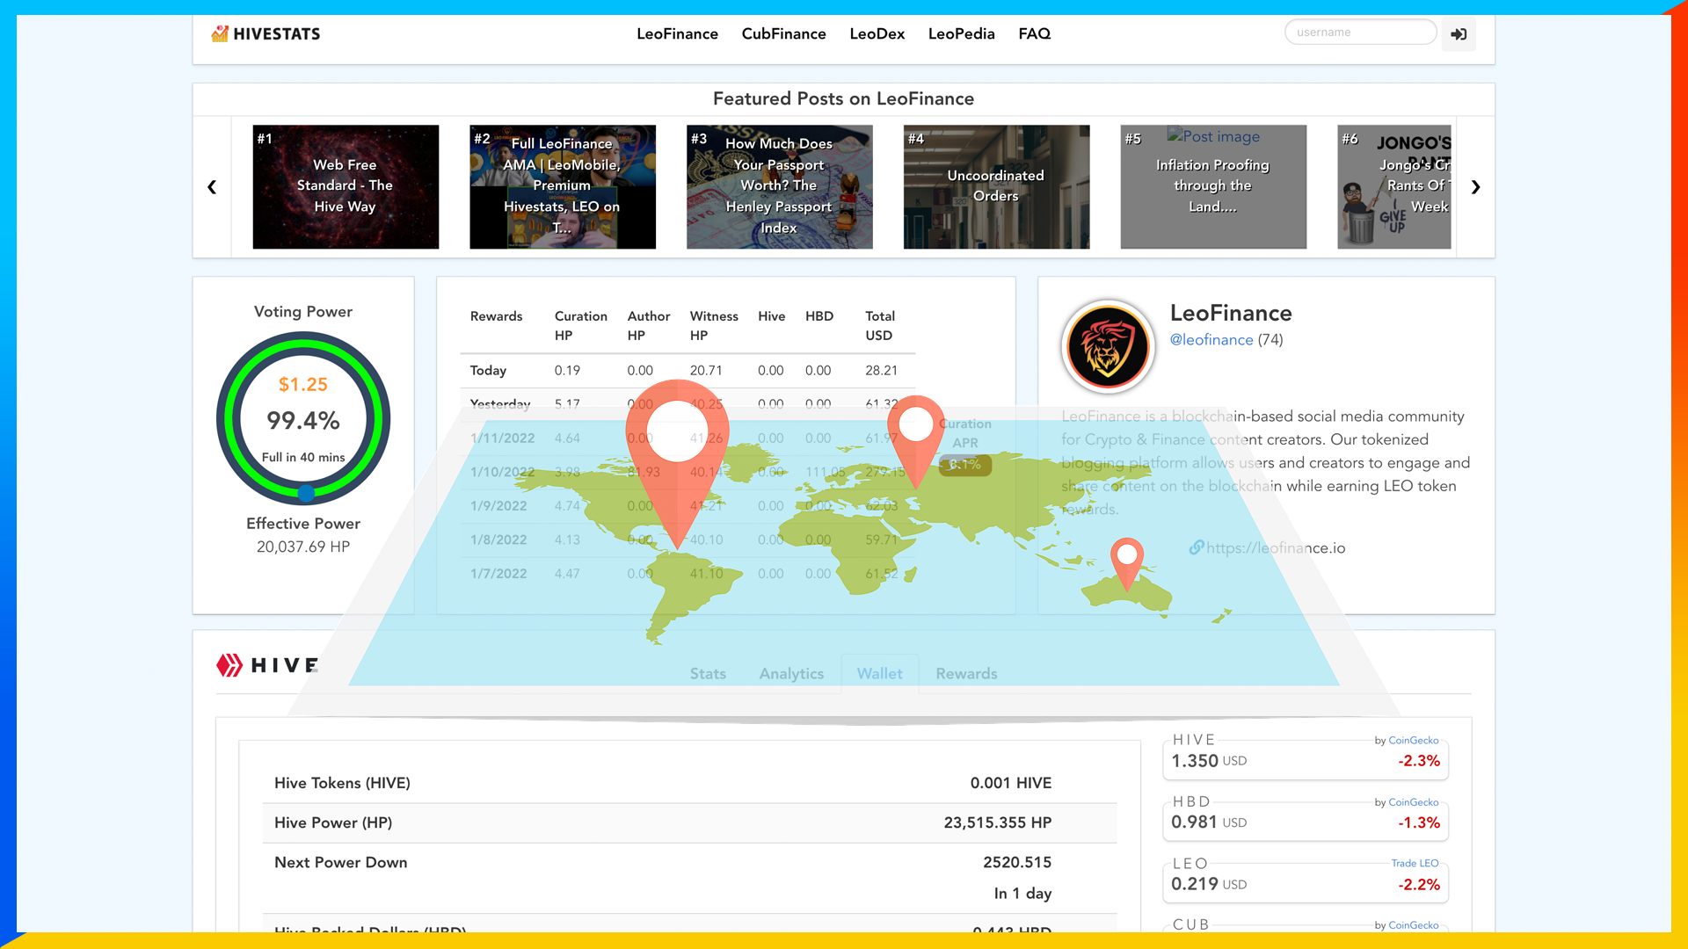Click the login arrow icon
The width and height of the screenshot is (1688, 949).
(1459, 34)
